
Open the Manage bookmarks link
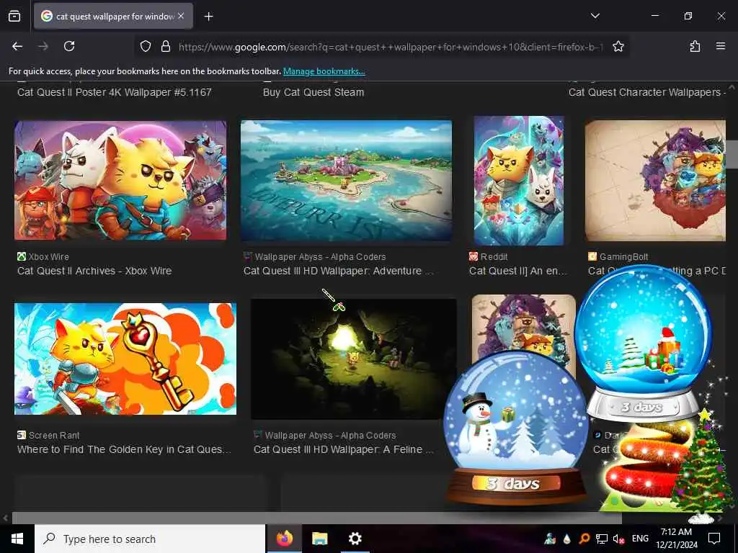(x=324, y=71)
